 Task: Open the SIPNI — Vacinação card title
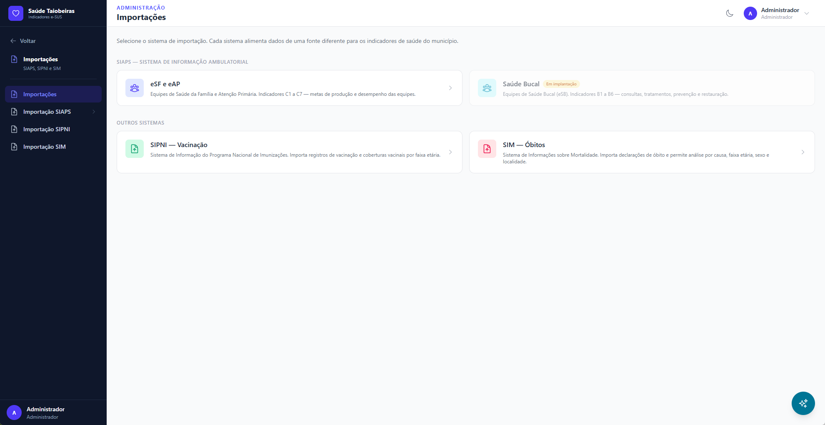point(179,145)
